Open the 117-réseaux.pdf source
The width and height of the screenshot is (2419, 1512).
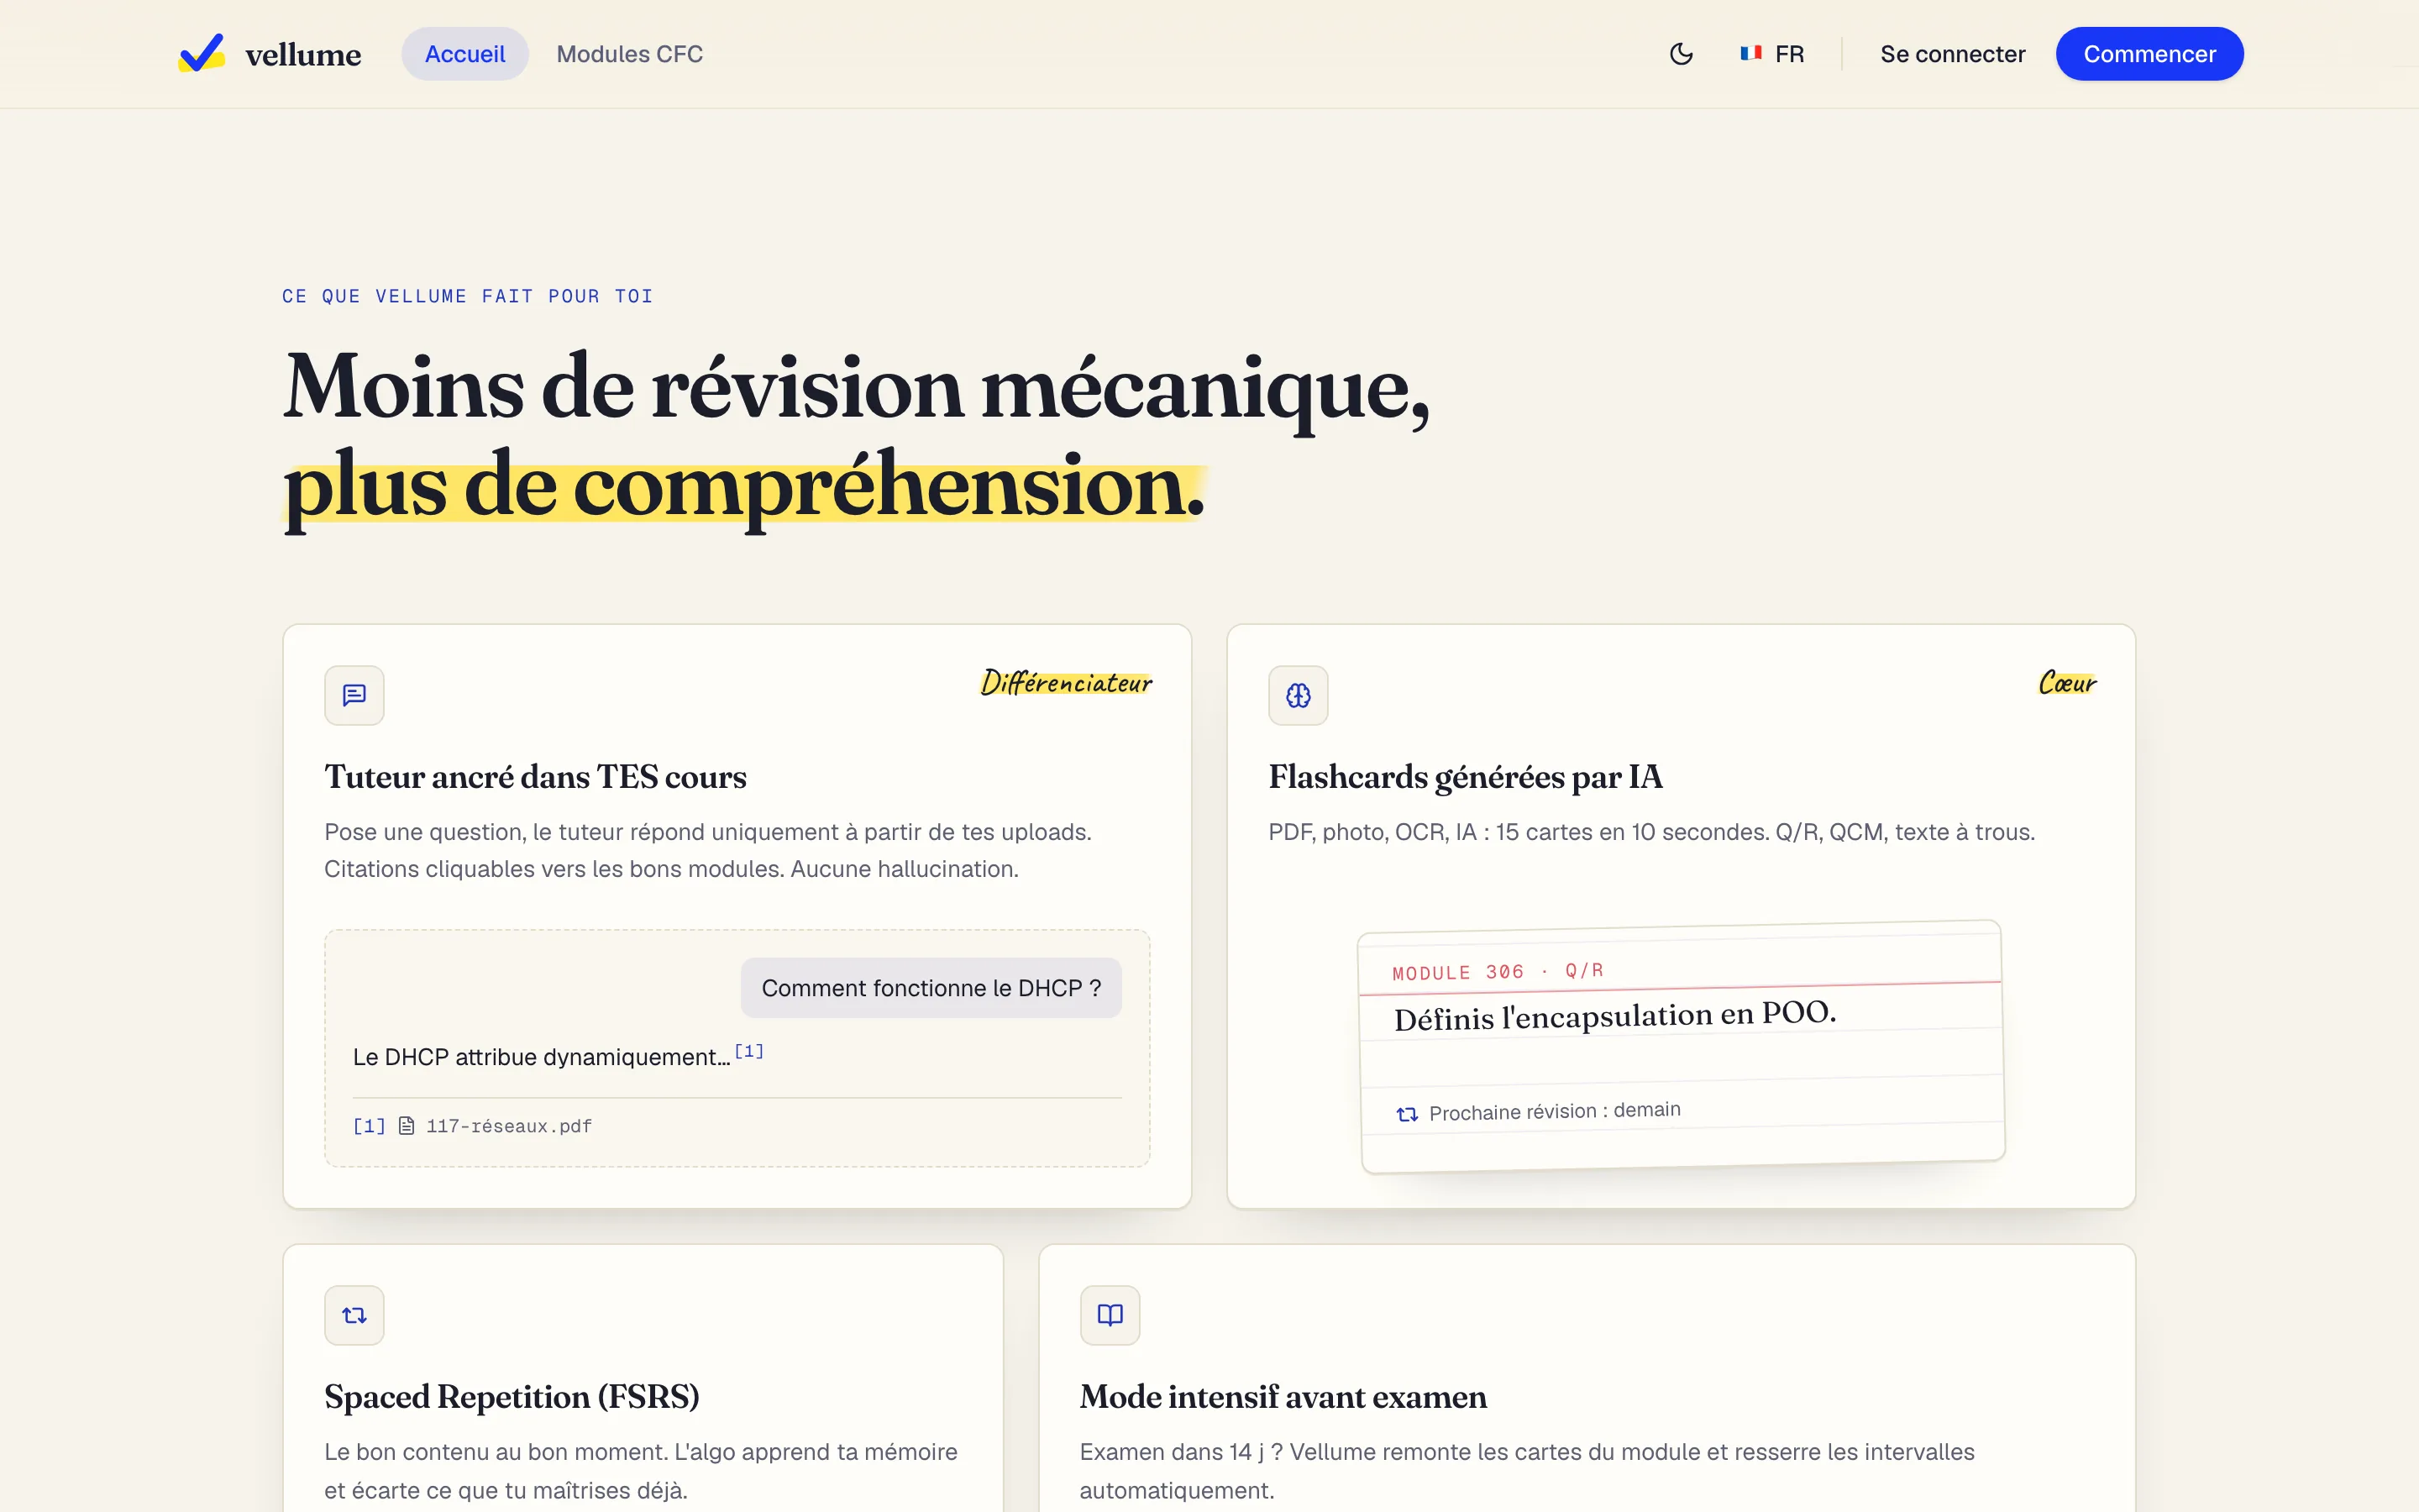pos(509,1126)
